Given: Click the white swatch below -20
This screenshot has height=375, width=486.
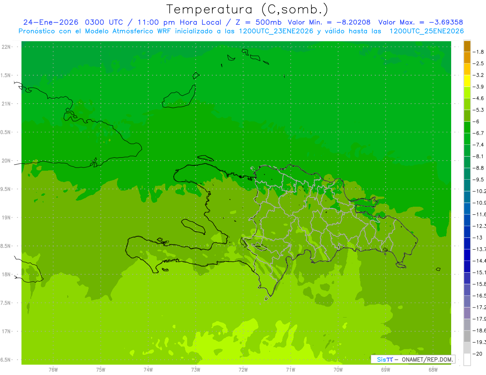Looking at the screenshot, I should 467,360.
